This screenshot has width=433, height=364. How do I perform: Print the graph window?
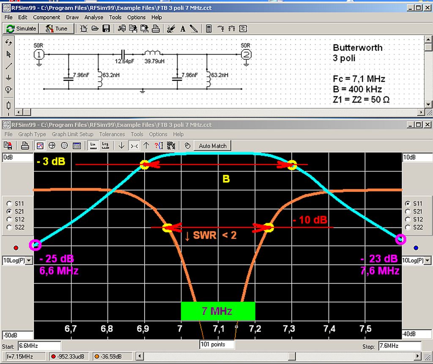pos(25,145)
